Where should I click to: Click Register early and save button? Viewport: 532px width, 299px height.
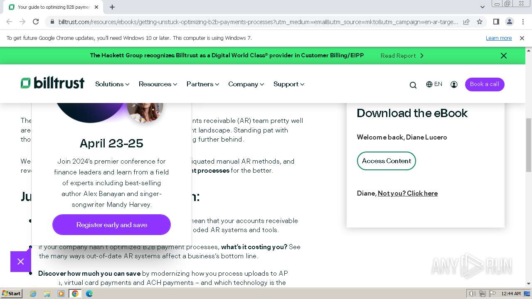(111, 225)
